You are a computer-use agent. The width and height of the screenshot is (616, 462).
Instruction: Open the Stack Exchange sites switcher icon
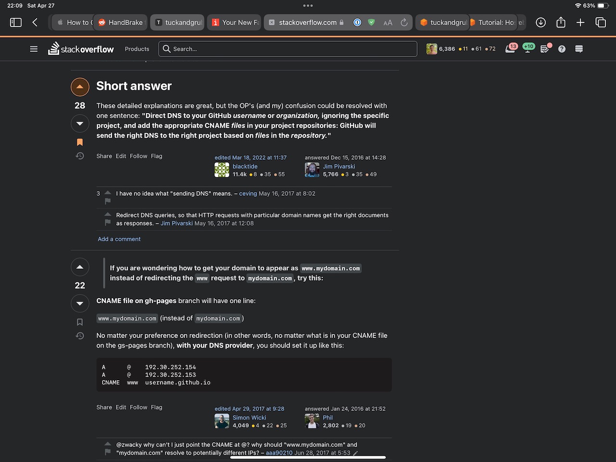(579, 49)
